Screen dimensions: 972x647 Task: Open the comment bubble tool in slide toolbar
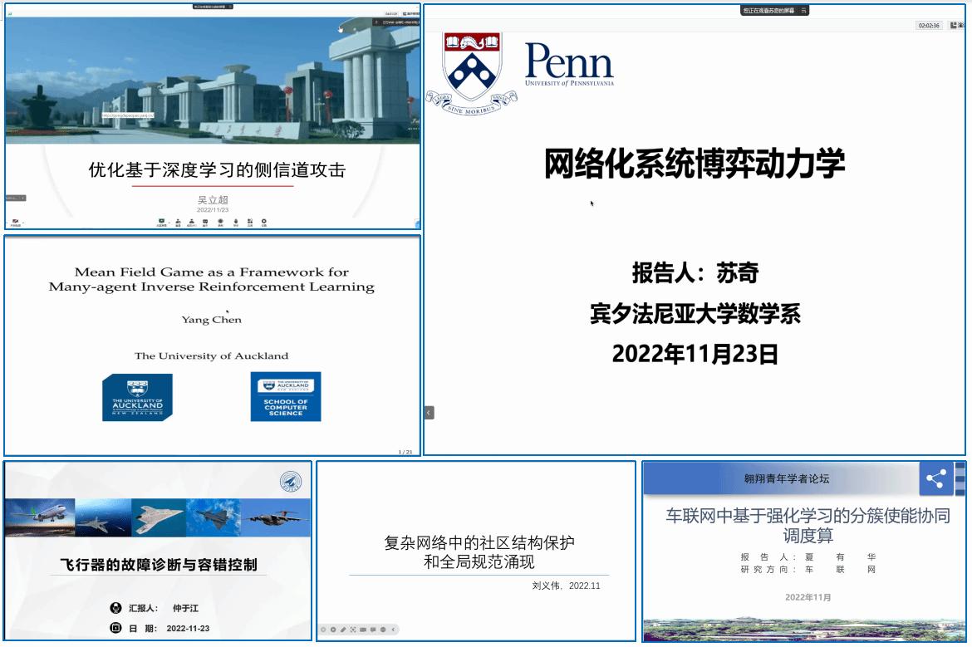[373, 630]
